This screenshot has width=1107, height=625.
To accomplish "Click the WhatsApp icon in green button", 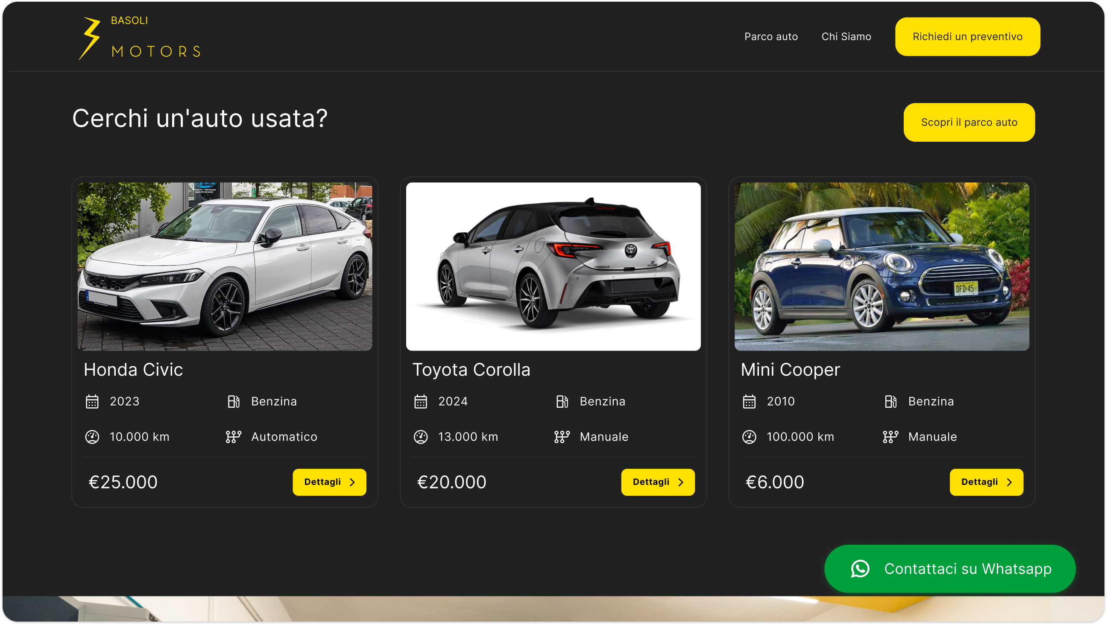I will [x=860, y=568].
